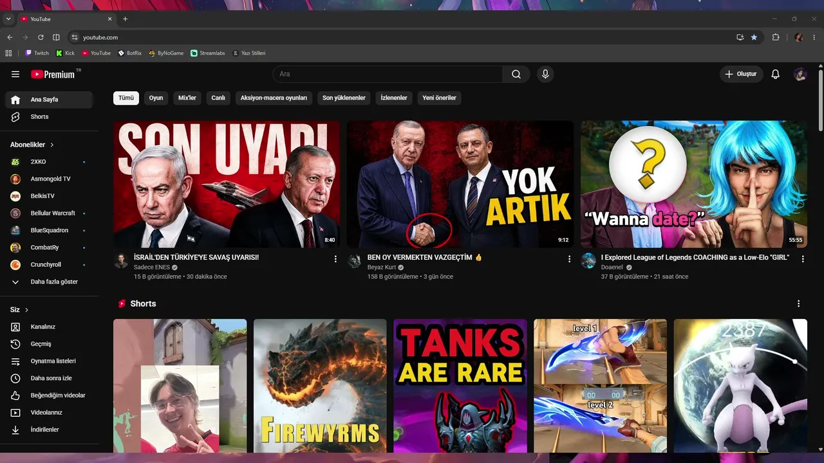Click the Oluştur create button
This screenshot has width=824, height=463.
tap(742, 74)
